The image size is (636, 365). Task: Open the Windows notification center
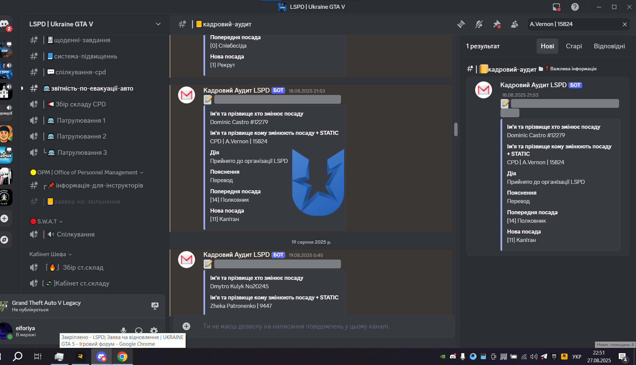click(623, 357)
